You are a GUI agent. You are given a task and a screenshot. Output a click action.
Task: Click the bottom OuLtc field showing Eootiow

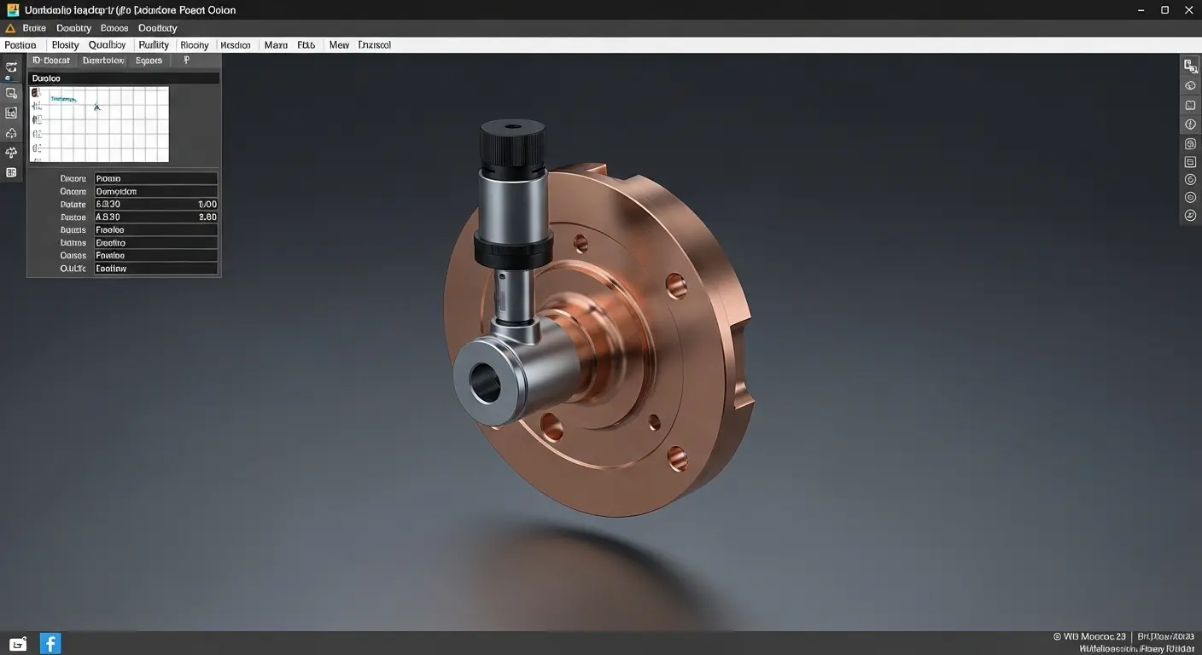point(155,269)
